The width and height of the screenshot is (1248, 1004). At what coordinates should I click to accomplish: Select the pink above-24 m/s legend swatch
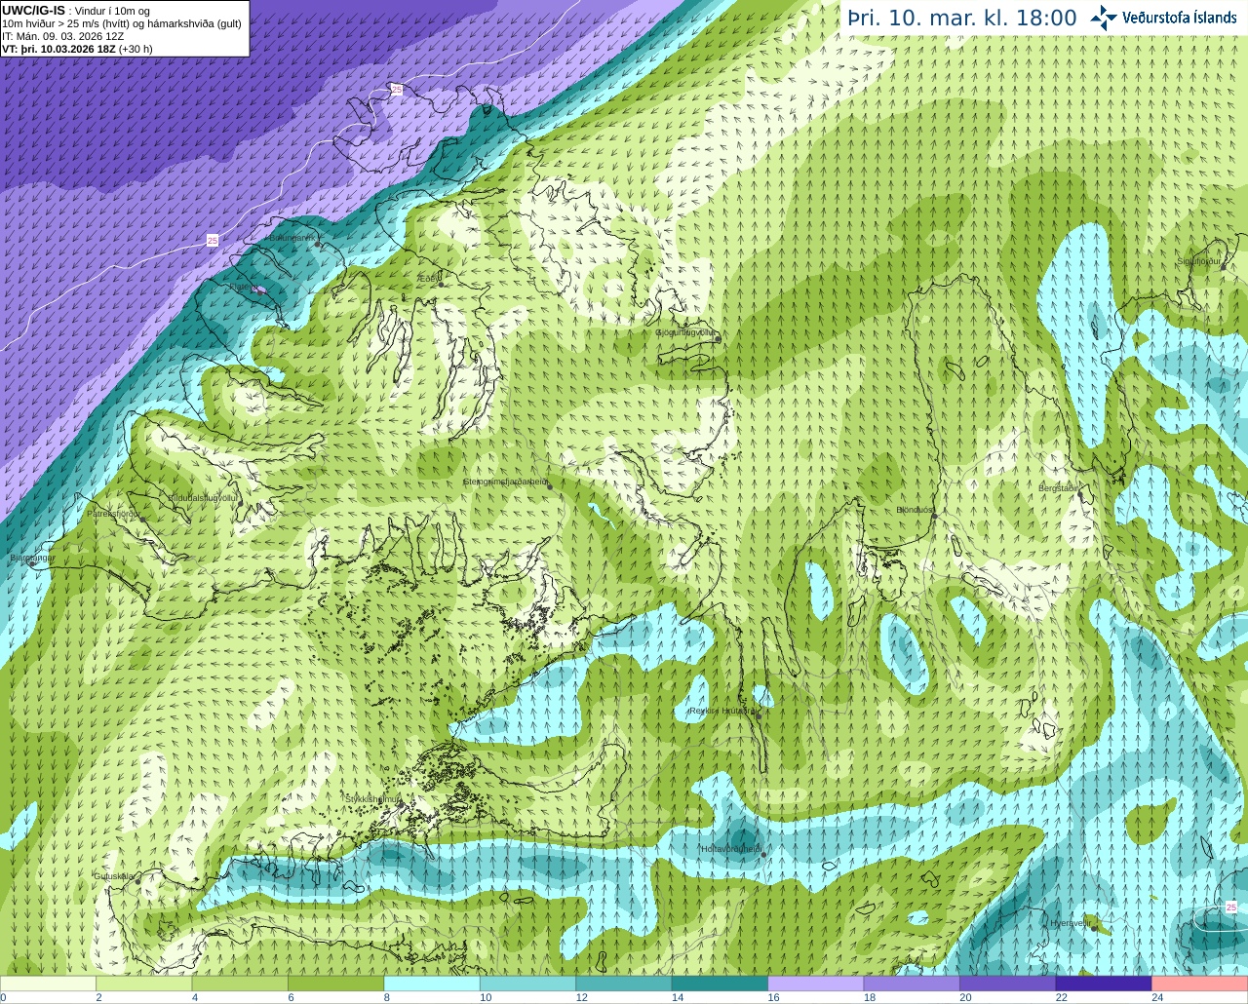point(1200,984)
